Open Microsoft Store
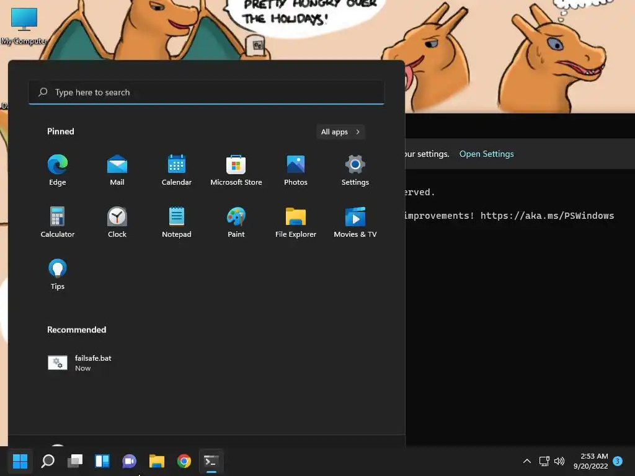The image size is (635, 476). coord(236,170)
